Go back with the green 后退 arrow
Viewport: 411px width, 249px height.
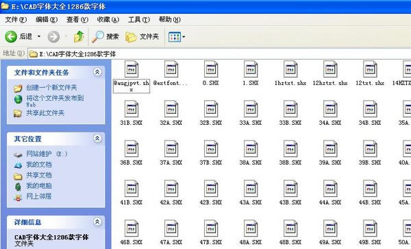18,36
